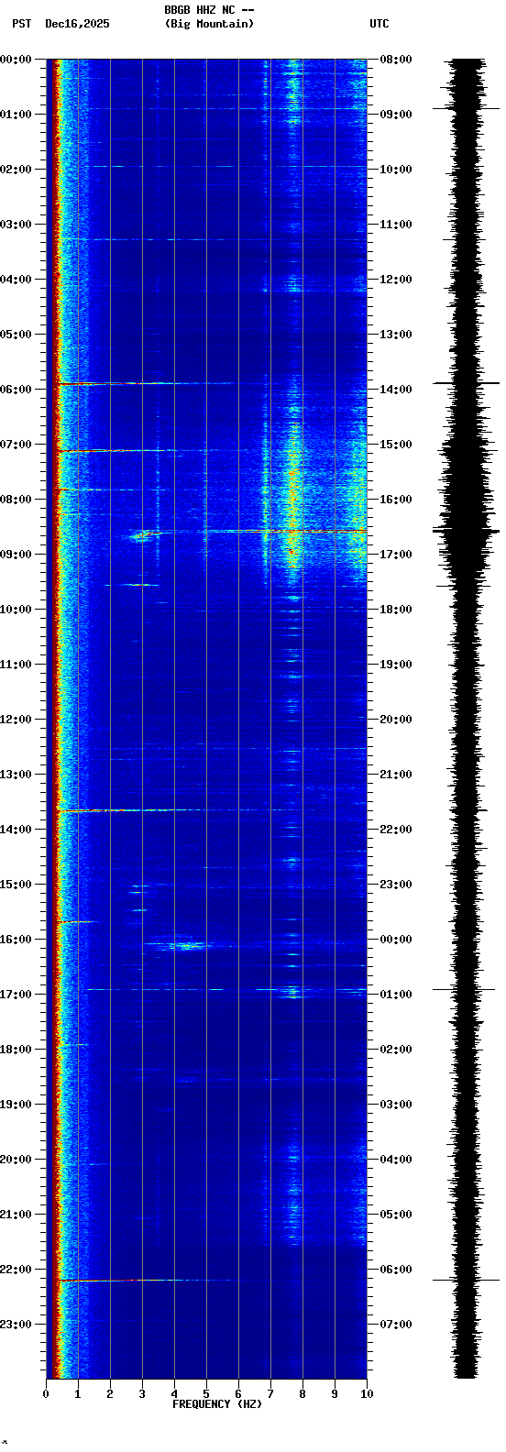Click the station title 'BBGB HHZ NC --'

click(209, 10)
